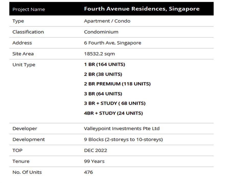Click the Condominium classification value
This screenshot has width=241, height=183.
[x=101, y=32]
